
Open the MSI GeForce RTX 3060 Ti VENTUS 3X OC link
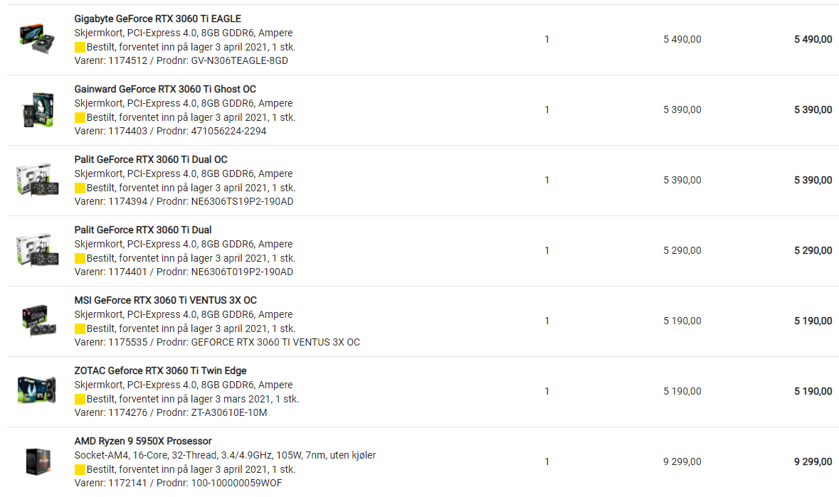click(x=165, y=300)
